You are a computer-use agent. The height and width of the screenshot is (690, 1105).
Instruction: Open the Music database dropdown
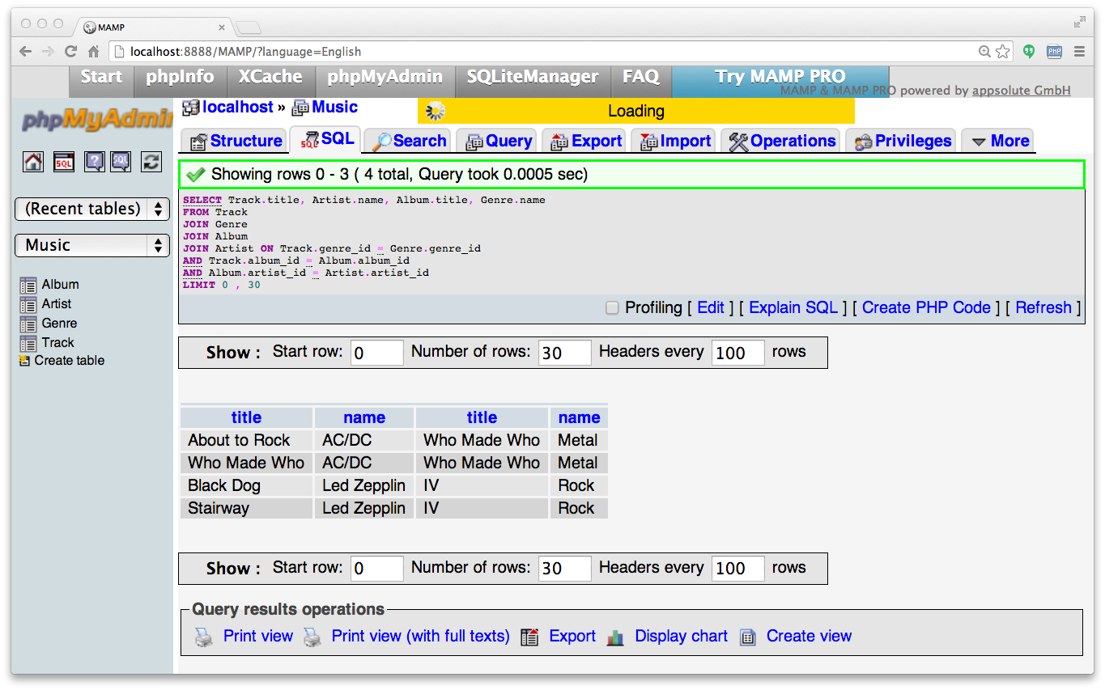[92, 245]
